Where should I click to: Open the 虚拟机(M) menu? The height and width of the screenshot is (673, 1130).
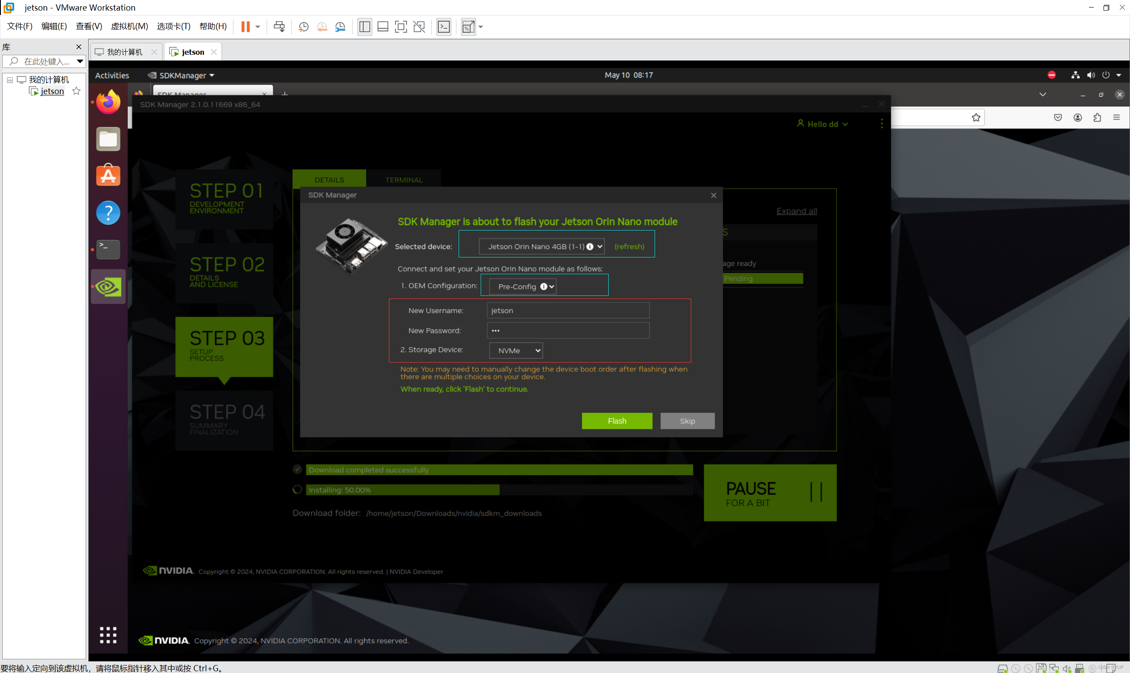coord(130,26)
